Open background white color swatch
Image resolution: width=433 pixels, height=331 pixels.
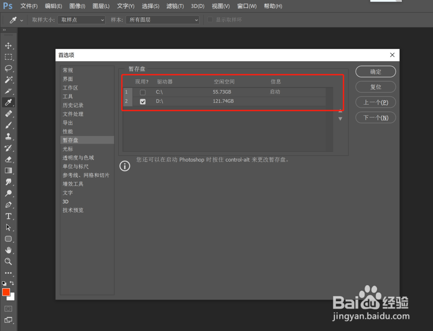point(12,298)
